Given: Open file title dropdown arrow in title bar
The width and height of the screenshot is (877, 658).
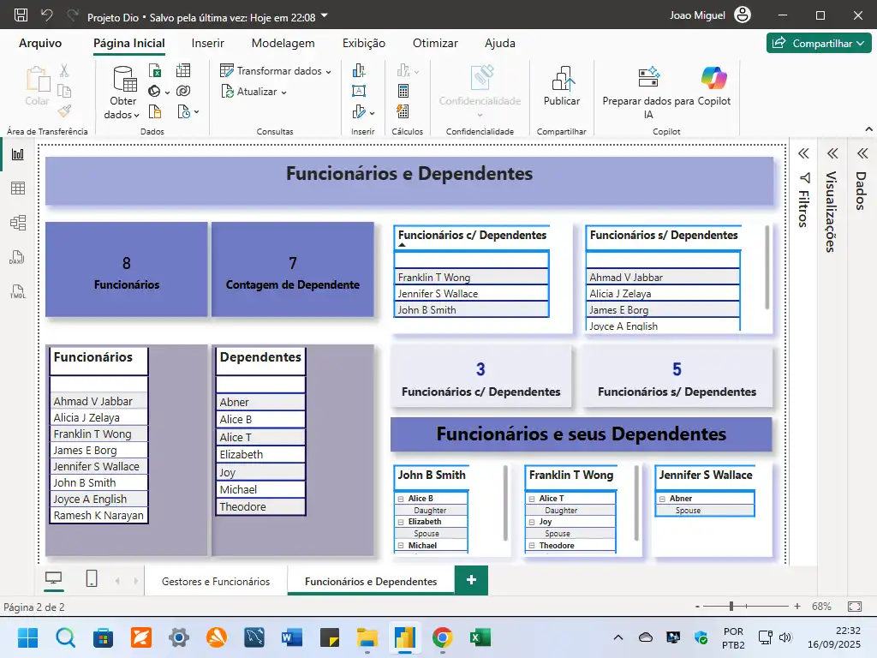Looking at the screenshot, I should point(325,15).
